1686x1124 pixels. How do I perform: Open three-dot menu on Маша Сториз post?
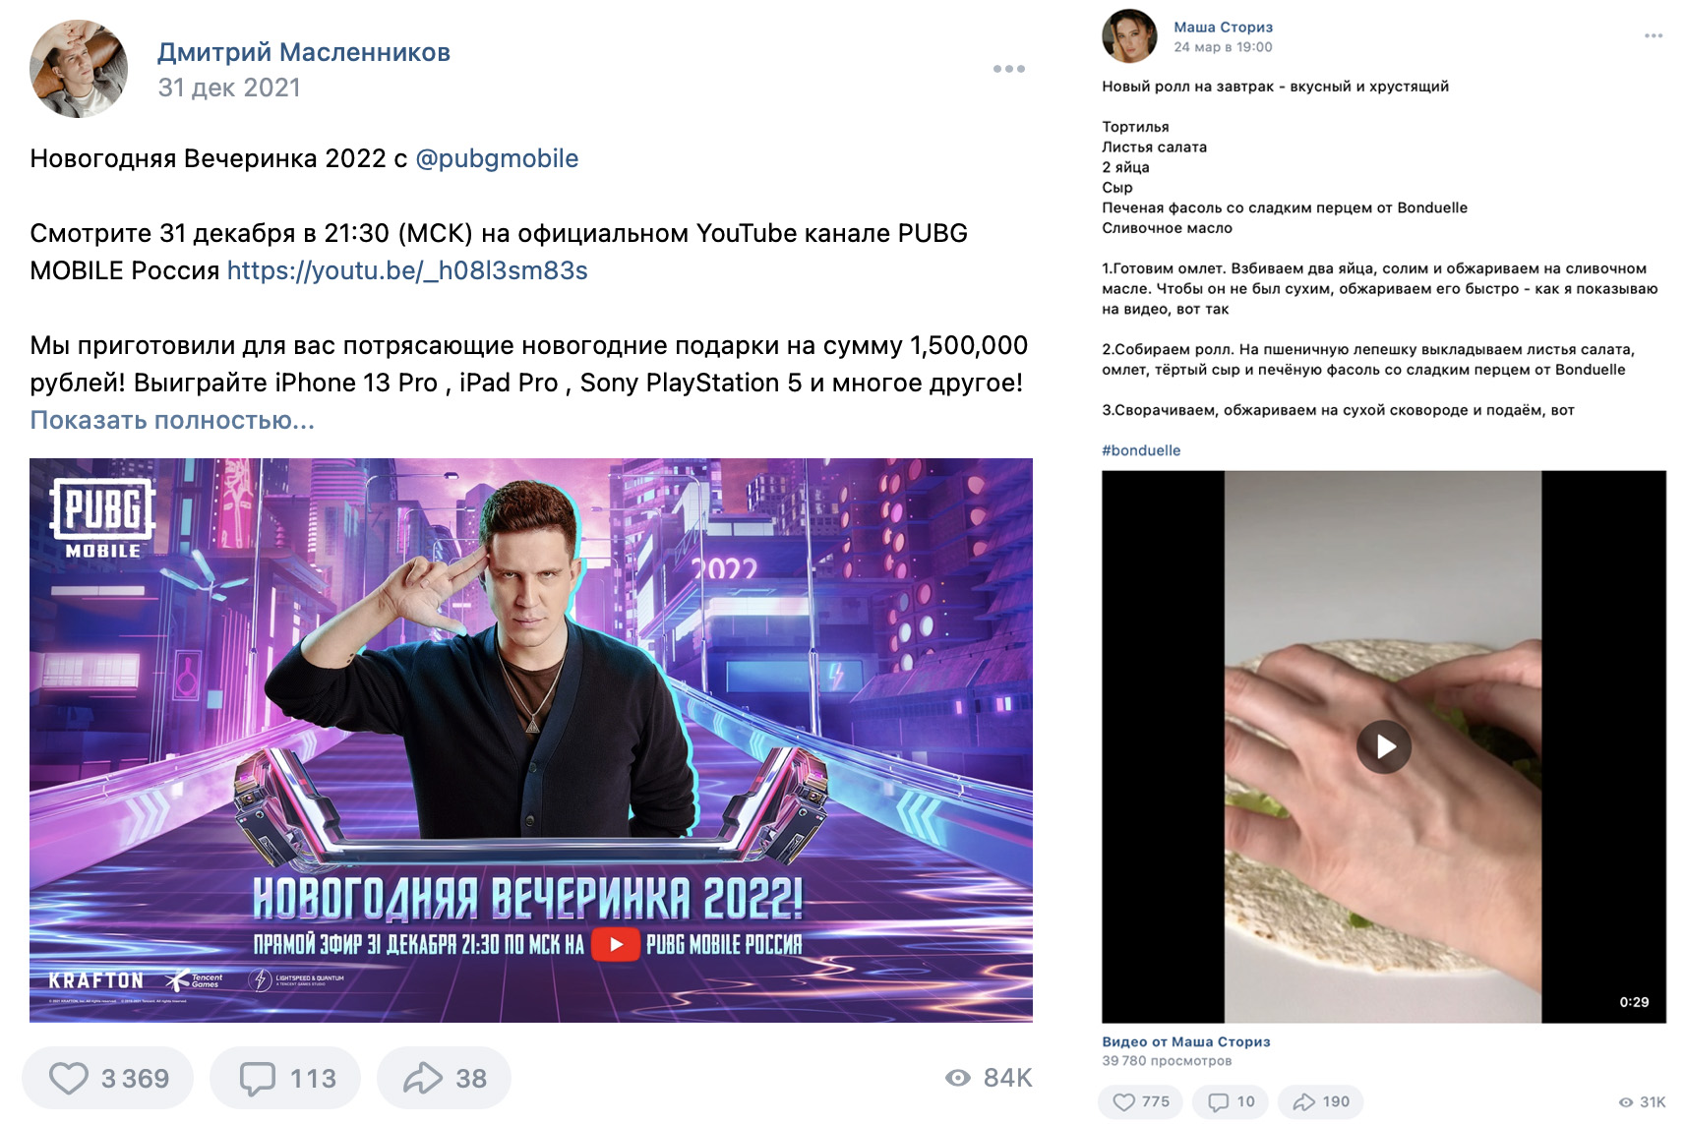pyautogui.click(x=1654, y=35)
